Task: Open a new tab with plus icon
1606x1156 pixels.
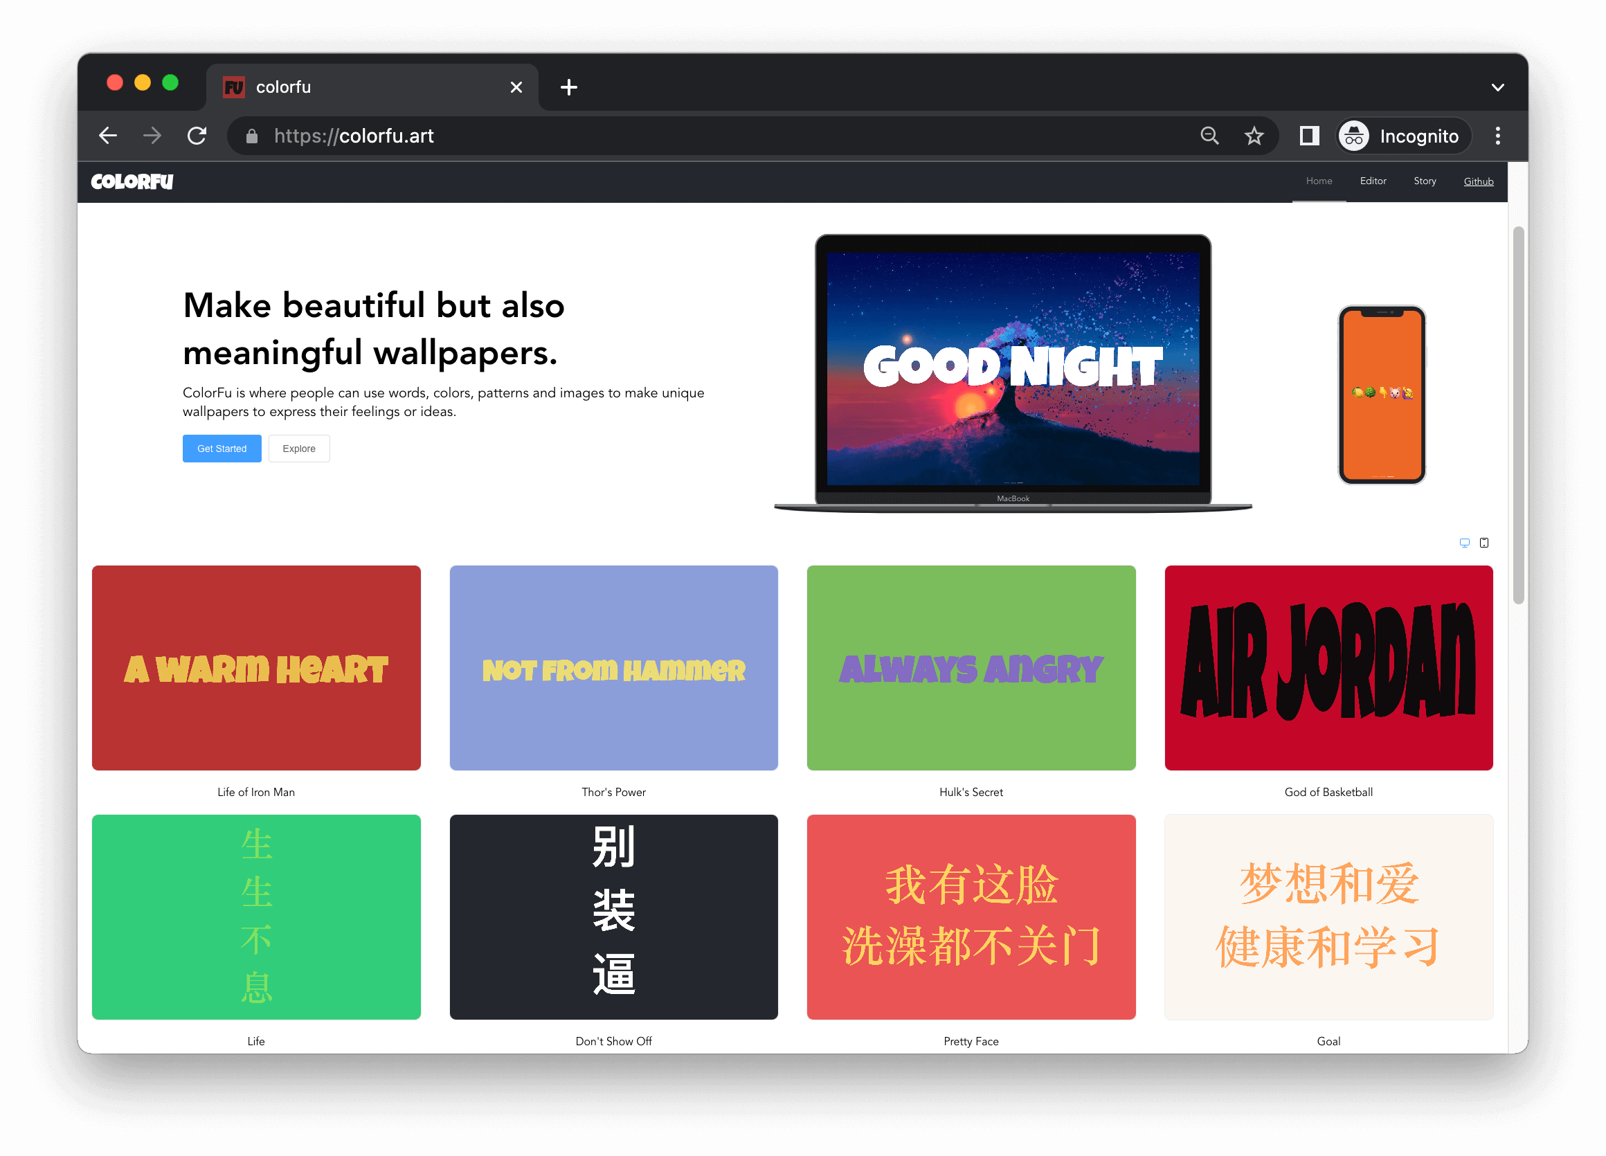Action: tap(568, 88)
